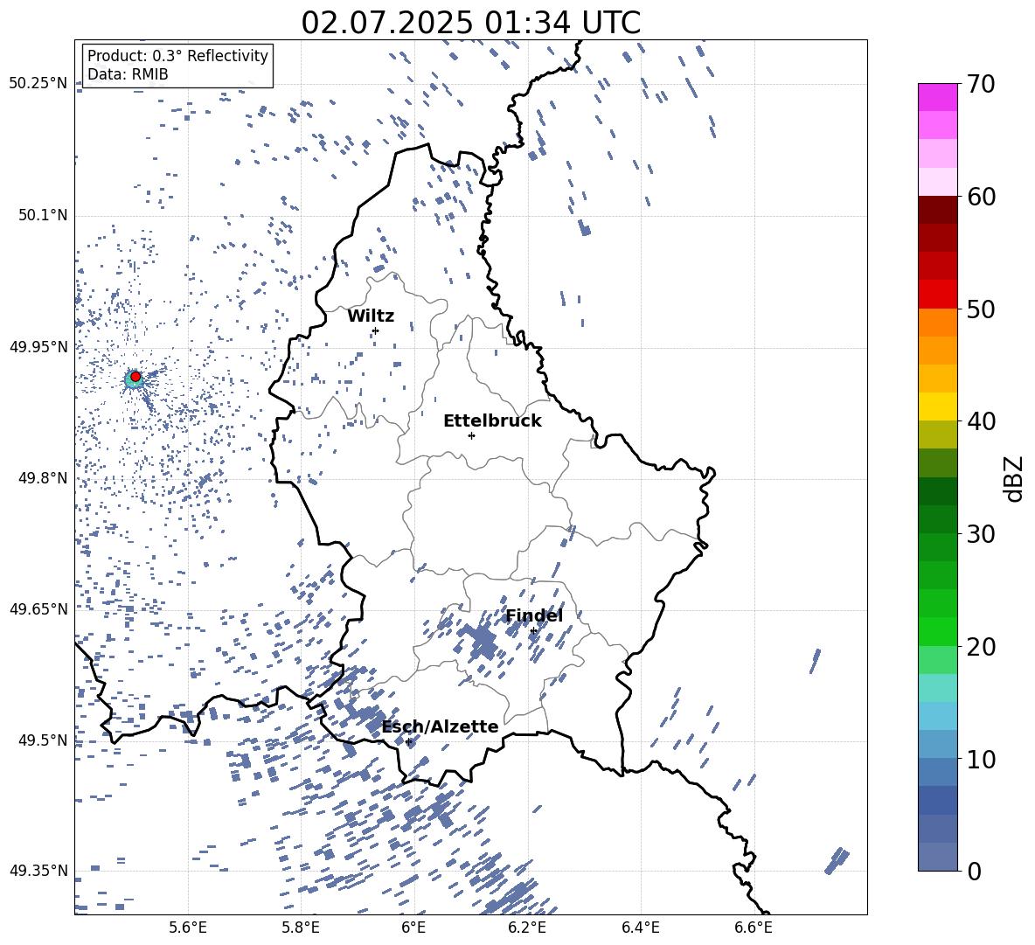The image size is (1035, 945).
Task: Click the title 02.07.2025 01:34 UTC
Action: coord(470,23)
